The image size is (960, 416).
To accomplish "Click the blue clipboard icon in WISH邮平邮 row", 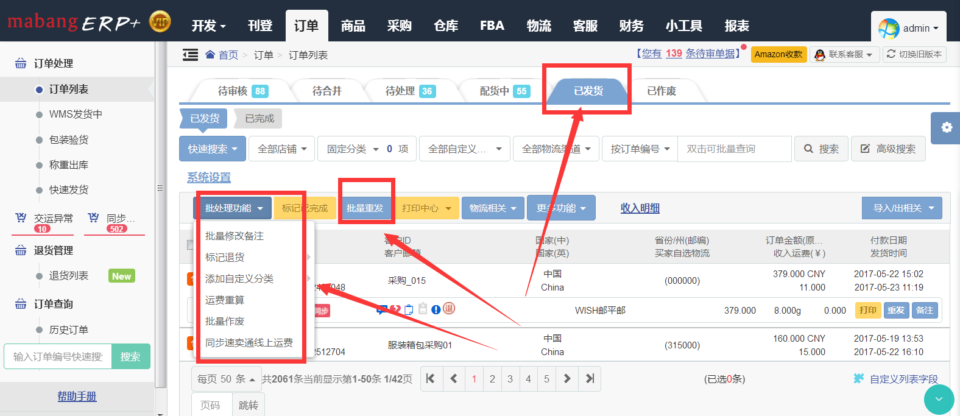I will point(409,309).
